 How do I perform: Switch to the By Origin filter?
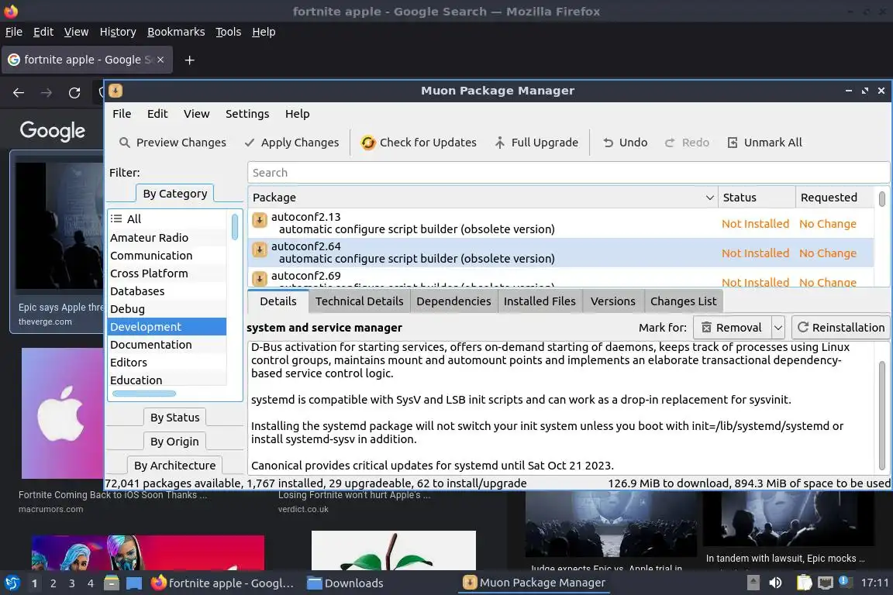(x=175, y=442)
